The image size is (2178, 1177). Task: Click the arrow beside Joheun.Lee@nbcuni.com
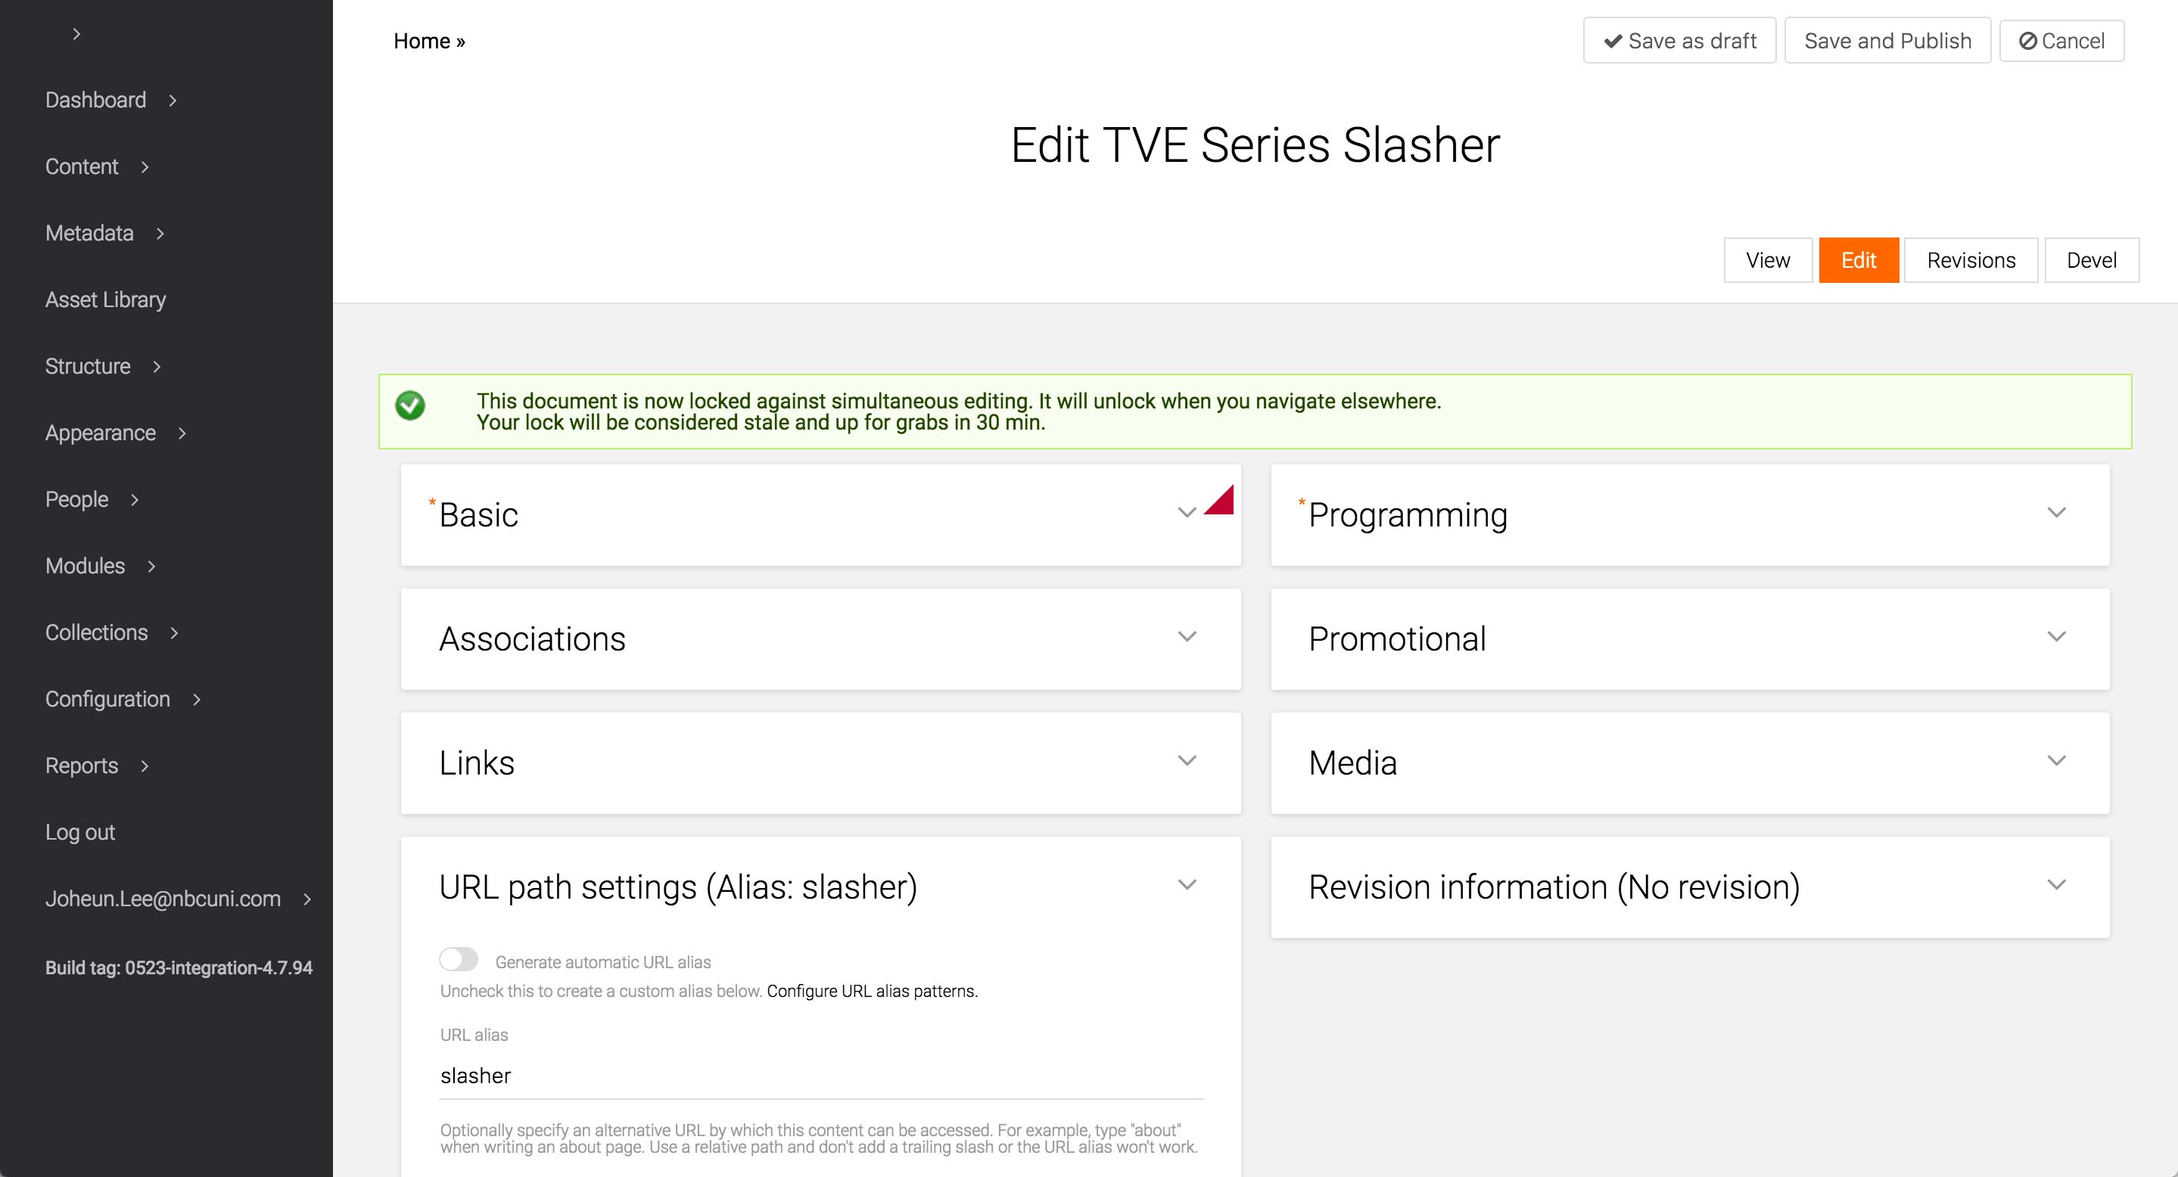pos(308,900)
